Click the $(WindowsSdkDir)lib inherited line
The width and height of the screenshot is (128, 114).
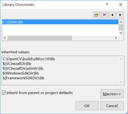[21, 73]
